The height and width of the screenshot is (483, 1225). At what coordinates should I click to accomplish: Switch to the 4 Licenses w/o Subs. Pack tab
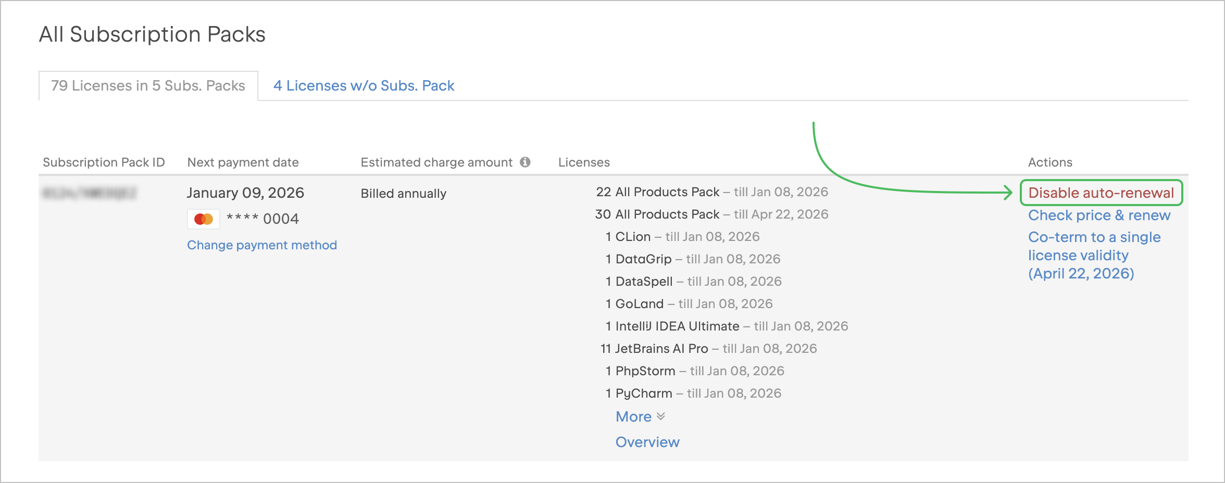[364, 85]
